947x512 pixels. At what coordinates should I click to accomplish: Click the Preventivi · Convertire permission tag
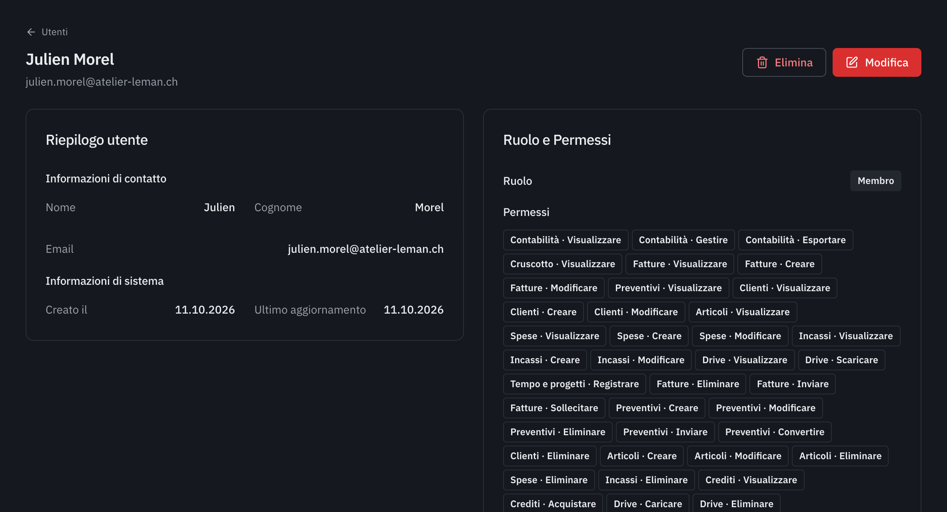[x=775, y=432]
